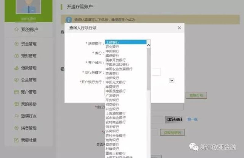This screenshot has height=158, width=244.
Task: Click the 我的奖励 gift icon
Action: click(x=16, y=104)
